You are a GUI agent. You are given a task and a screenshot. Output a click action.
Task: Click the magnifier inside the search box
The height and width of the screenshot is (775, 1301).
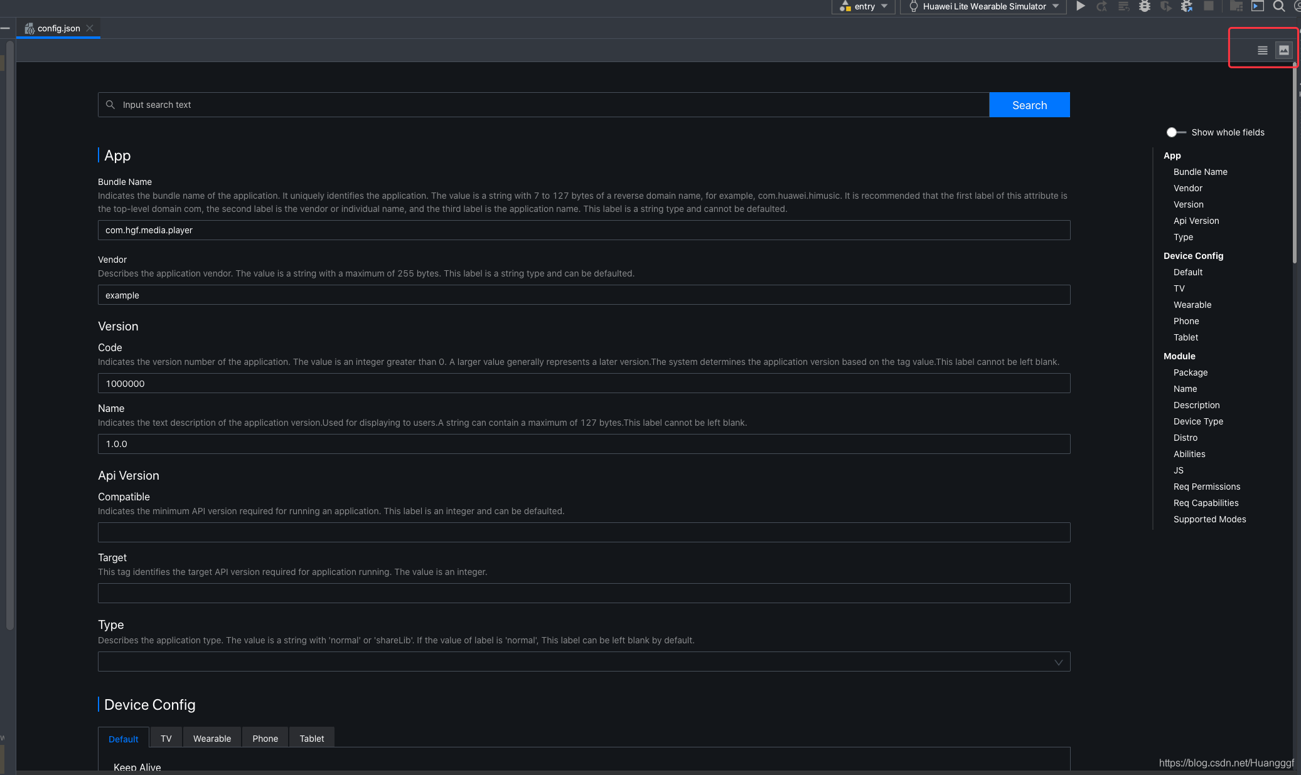(110, 105)
